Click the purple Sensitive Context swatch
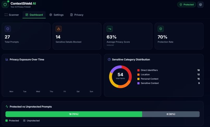Viewport: 210px width, 127px height. [x=138, y=83]
